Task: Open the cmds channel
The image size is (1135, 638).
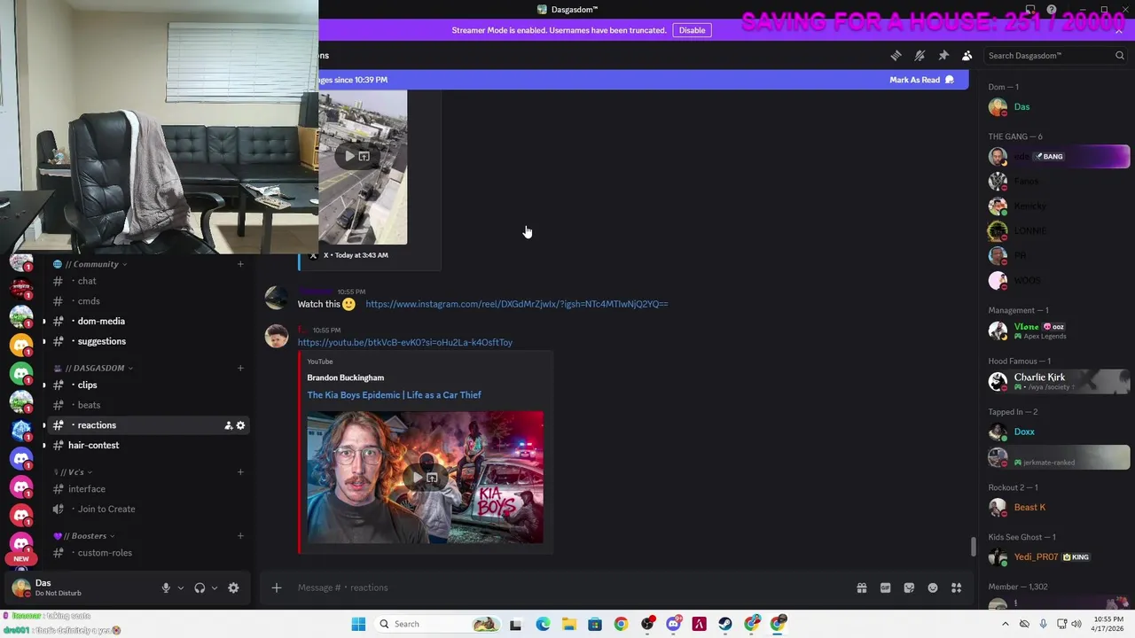Action: click(x=146, y=301)
